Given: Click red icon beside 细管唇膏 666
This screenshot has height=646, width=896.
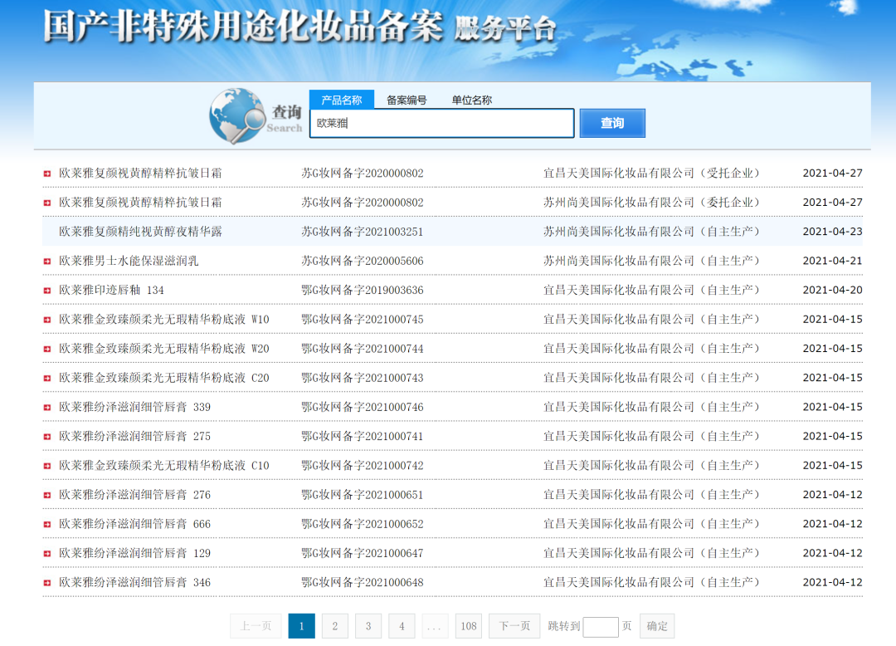Looking at the screenshot, I should [47, 524].
